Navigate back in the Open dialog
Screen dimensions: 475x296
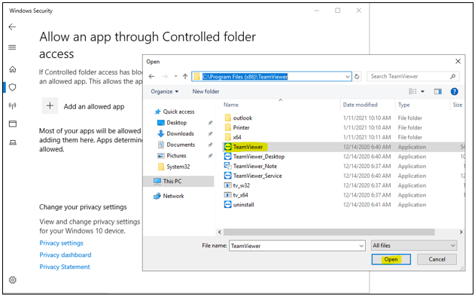(x=151, y=77)
